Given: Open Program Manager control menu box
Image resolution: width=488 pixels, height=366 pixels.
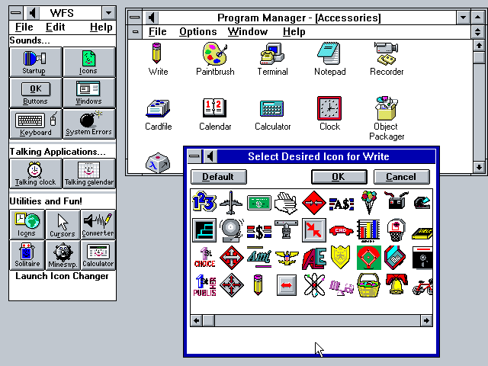Looking at the screenshot, I should point(135,18).
